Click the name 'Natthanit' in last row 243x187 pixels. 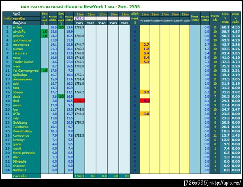[19, 170]
